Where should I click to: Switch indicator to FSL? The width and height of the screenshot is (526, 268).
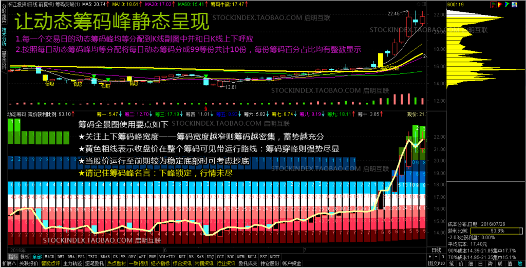tap(81, 257)
